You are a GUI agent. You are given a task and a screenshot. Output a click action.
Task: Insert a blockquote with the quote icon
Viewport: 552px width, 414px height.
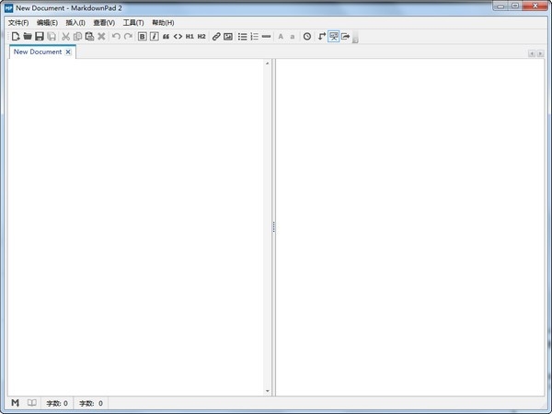point(166,36)
